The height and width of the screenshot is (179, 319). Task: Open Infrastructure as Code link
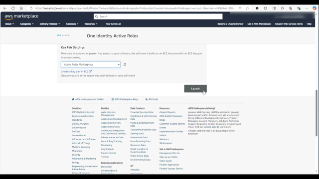click(x=112, y=137)
